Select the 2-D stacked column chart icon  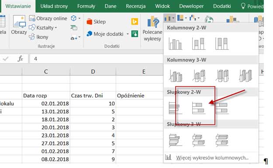(199, 44)
